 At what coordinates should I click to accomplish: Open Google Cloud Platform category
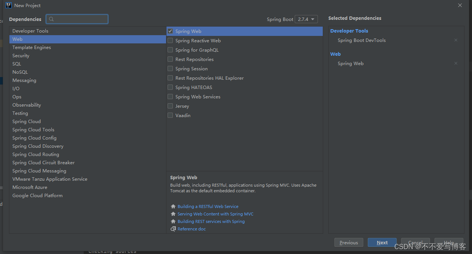pos(88,196)
